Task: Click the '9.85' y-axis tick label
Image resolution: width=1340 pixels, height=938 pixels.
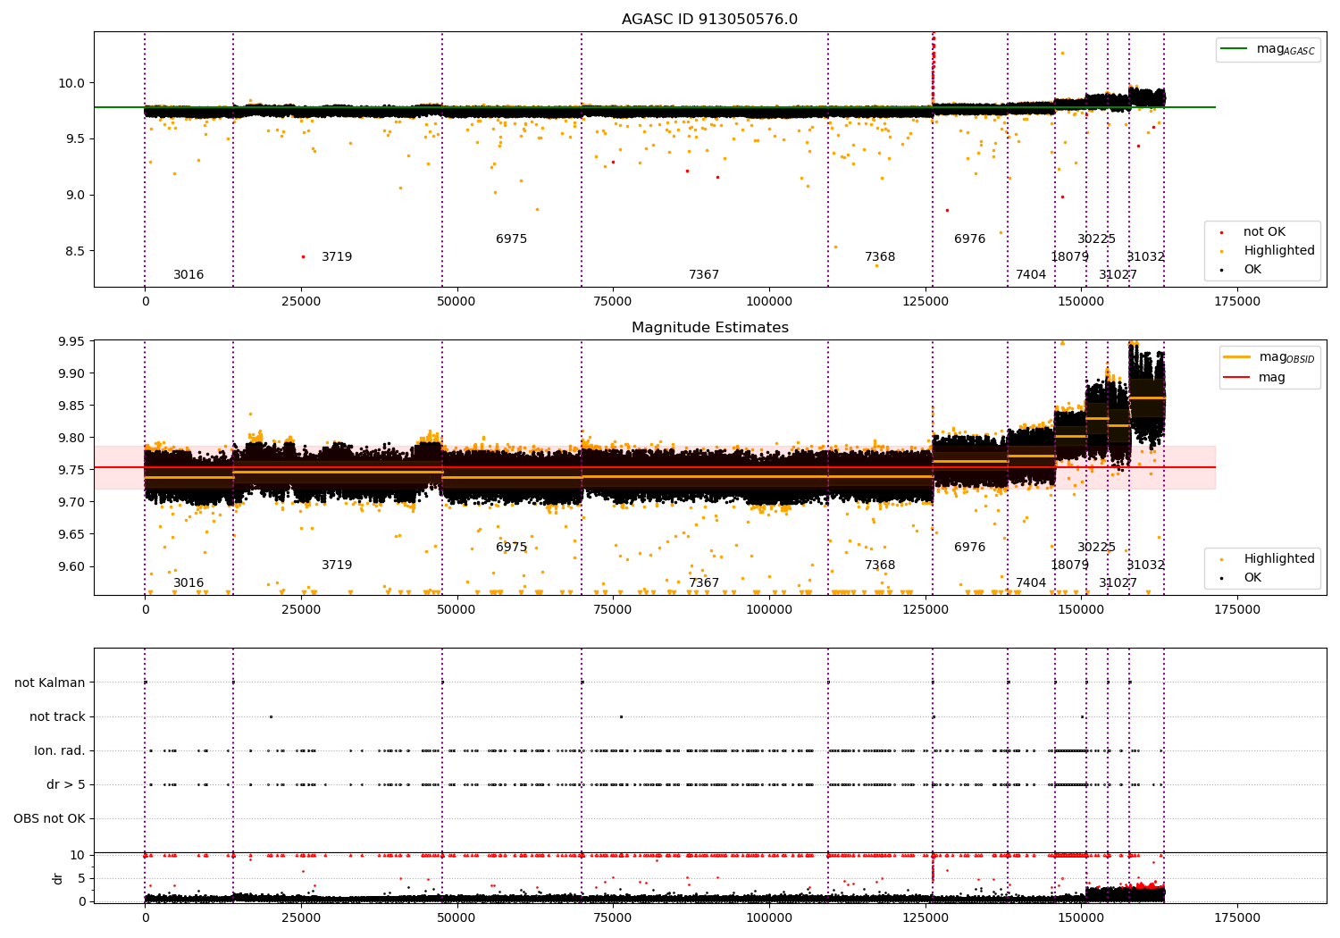Action: (72, 406)
